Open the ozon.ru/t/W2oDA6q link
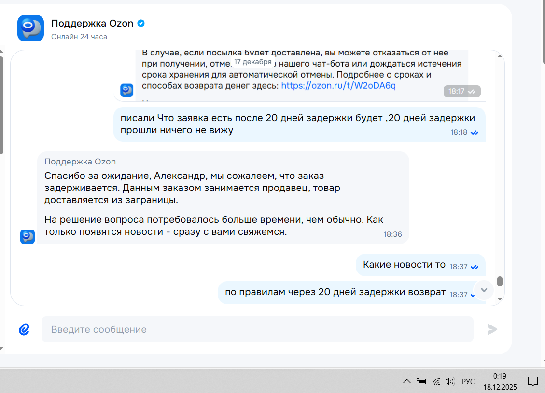This screenshot has height=393, width=545. click(x=338, y=86)
